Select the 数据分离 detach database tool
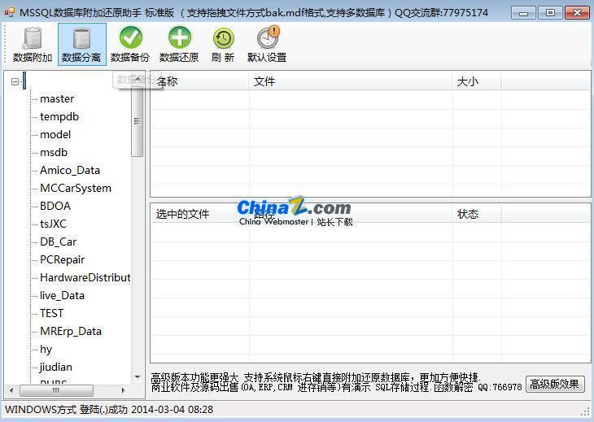The width and height of the screenshot is (594, 422). (82, 45)
